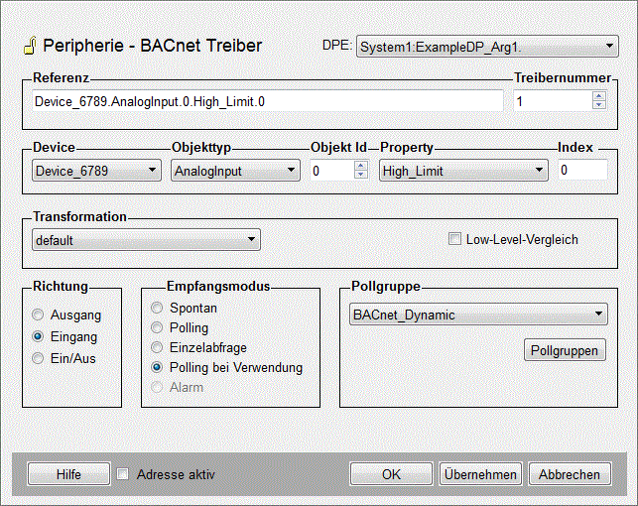Click the lock icon beside Peripherie title

pyautogui.click(x=30, y=46)
